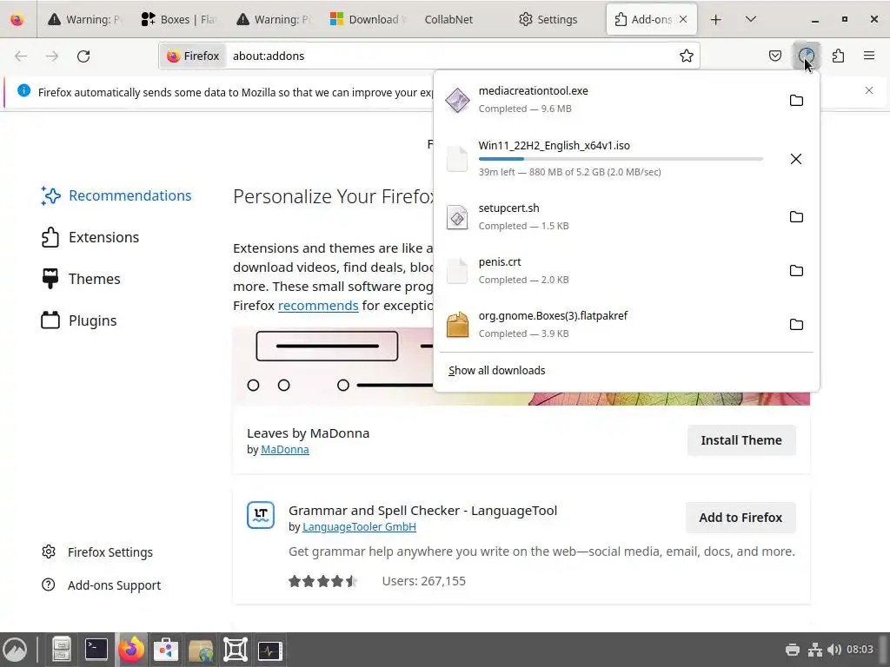
Task: Click the Win11 ISO download progress bar
Action: [x=621, y=159]
